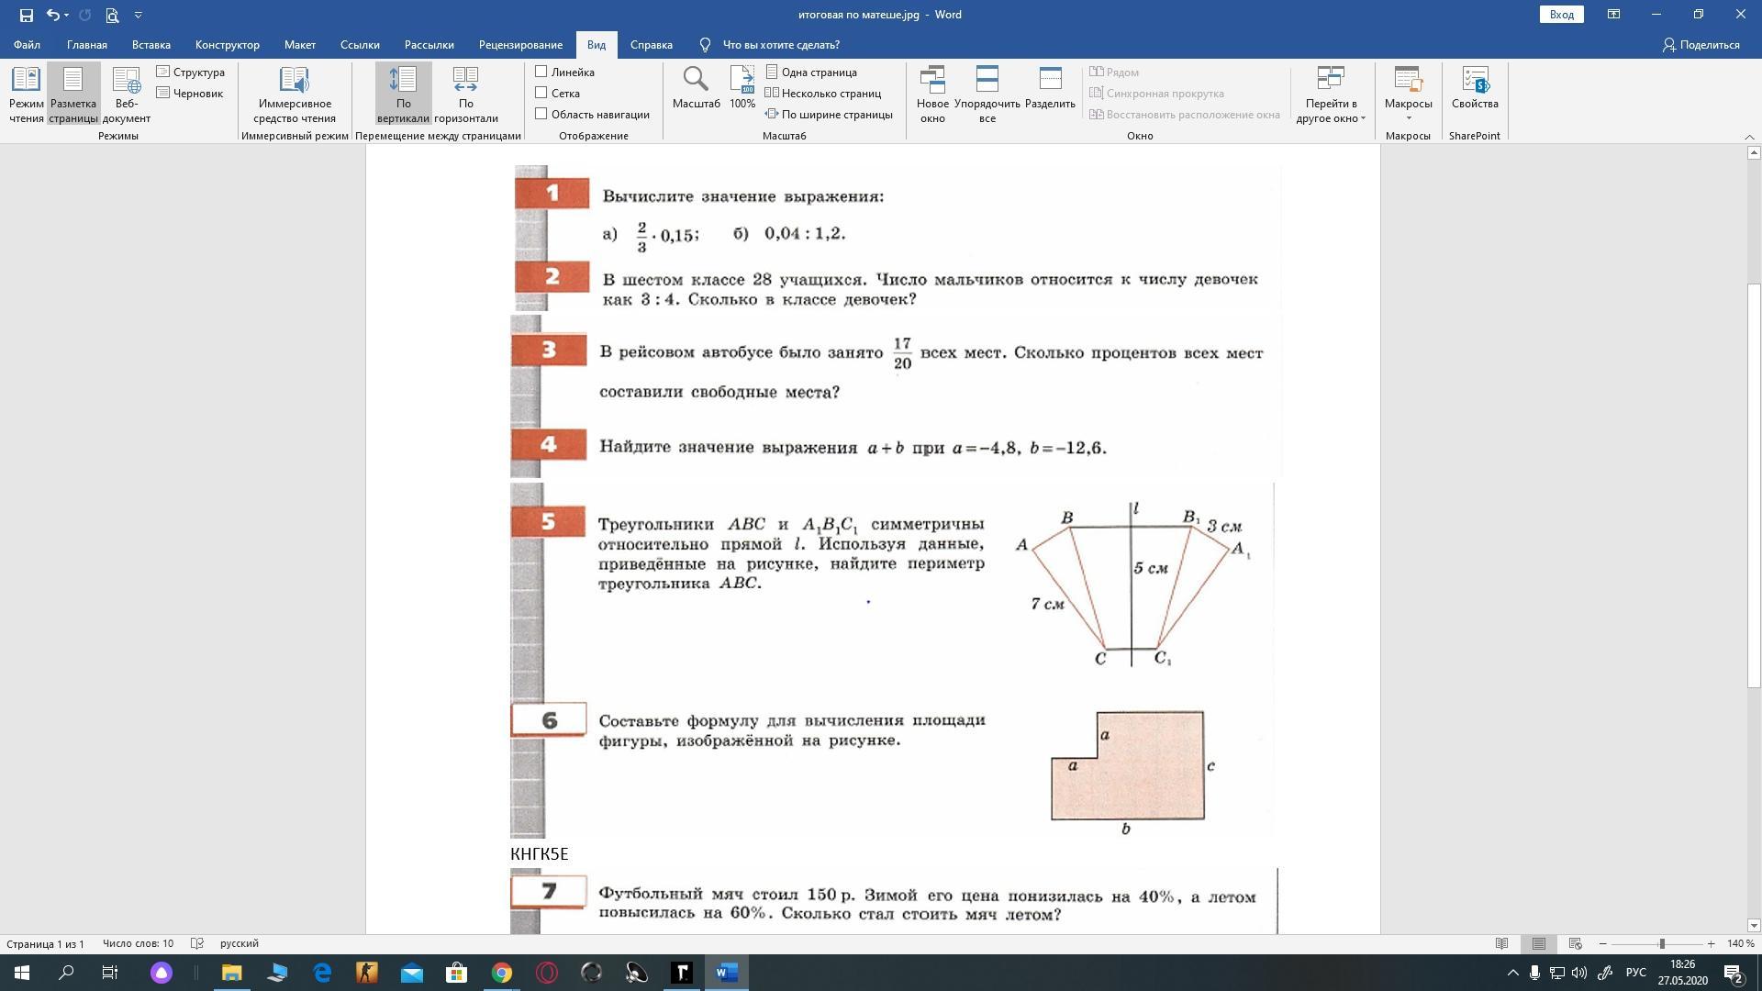
Task: Select vertical page movement
Action: point(403,95)
